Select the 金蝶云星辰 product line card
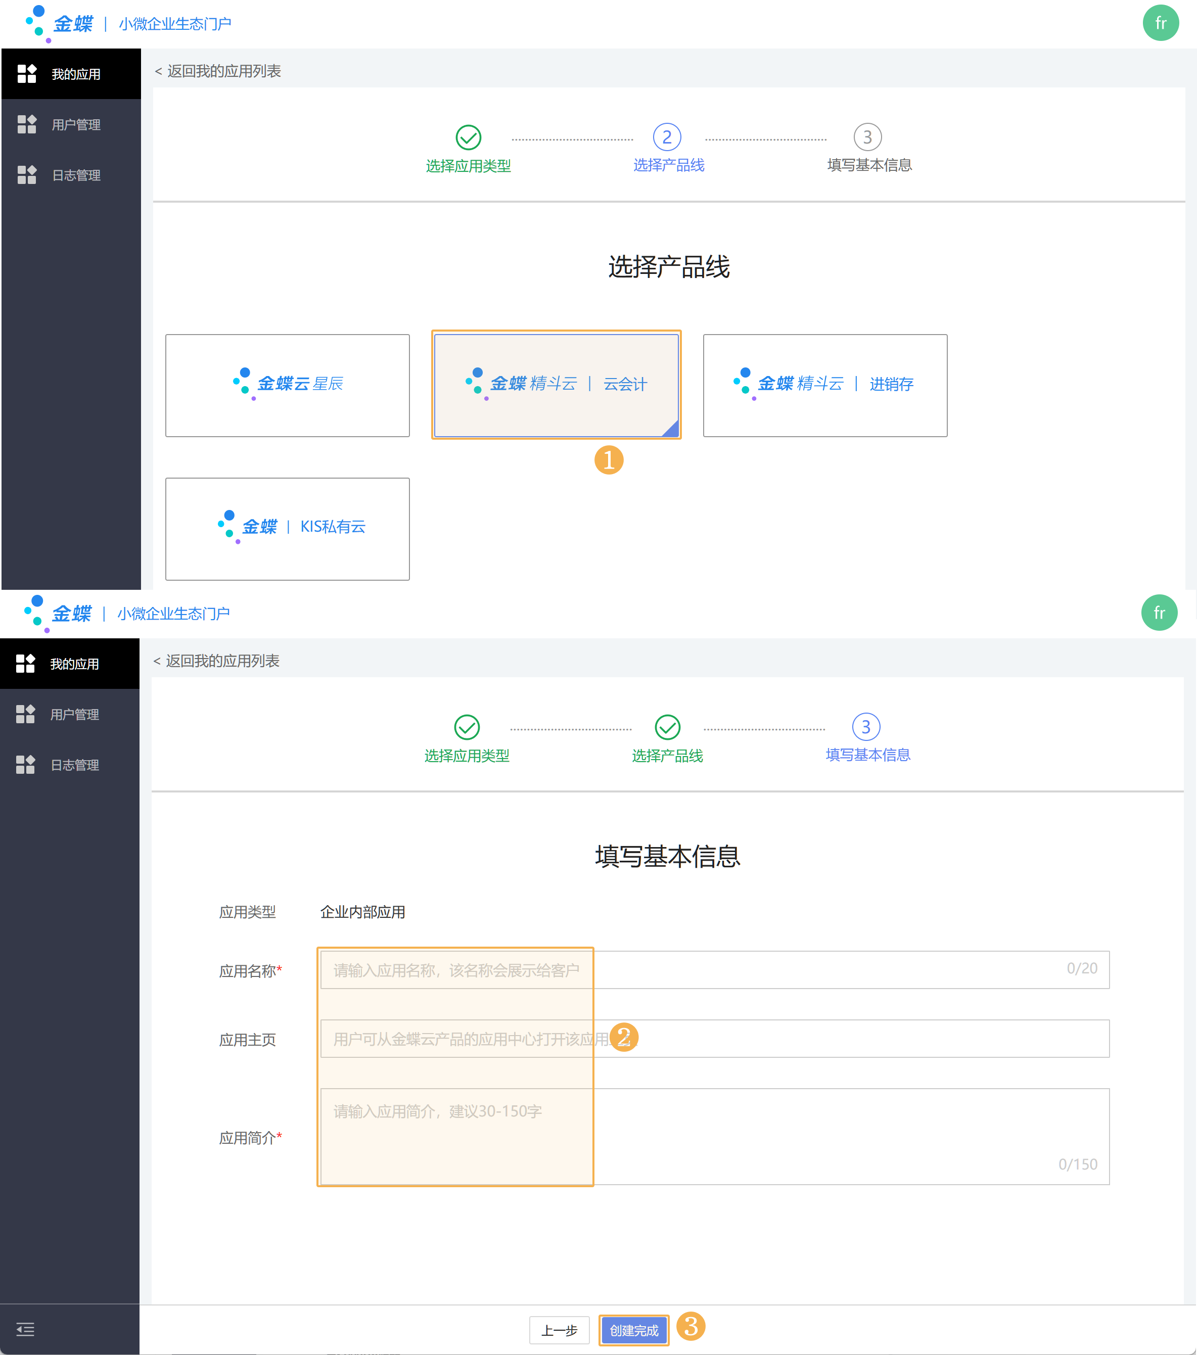 click(x=287, y=385)
